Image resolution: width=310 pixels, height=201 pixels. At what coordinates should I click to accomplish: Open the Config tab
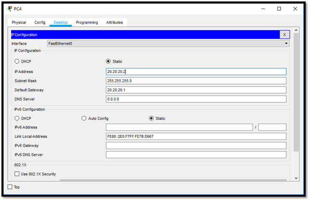point(40,23)
